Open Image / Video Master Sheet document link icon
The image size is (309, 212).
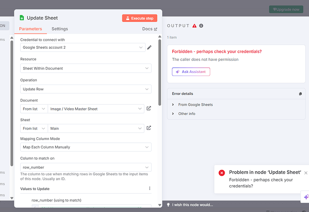[148, 108]
